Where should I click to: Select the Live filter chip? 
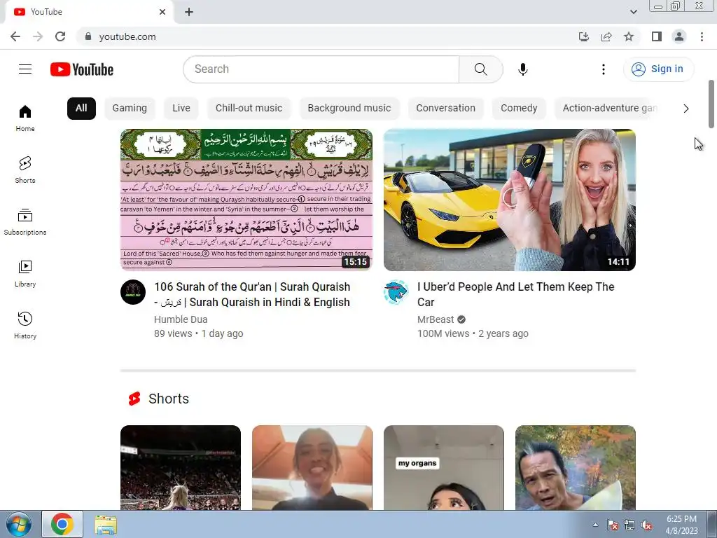(x=181, y=109)
